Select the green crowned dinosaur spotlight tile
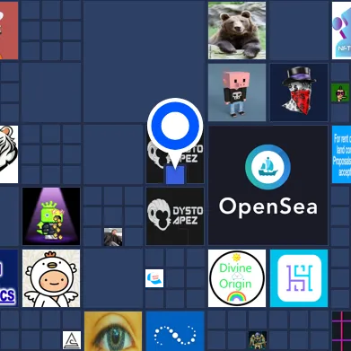 (x=51, y=216)
